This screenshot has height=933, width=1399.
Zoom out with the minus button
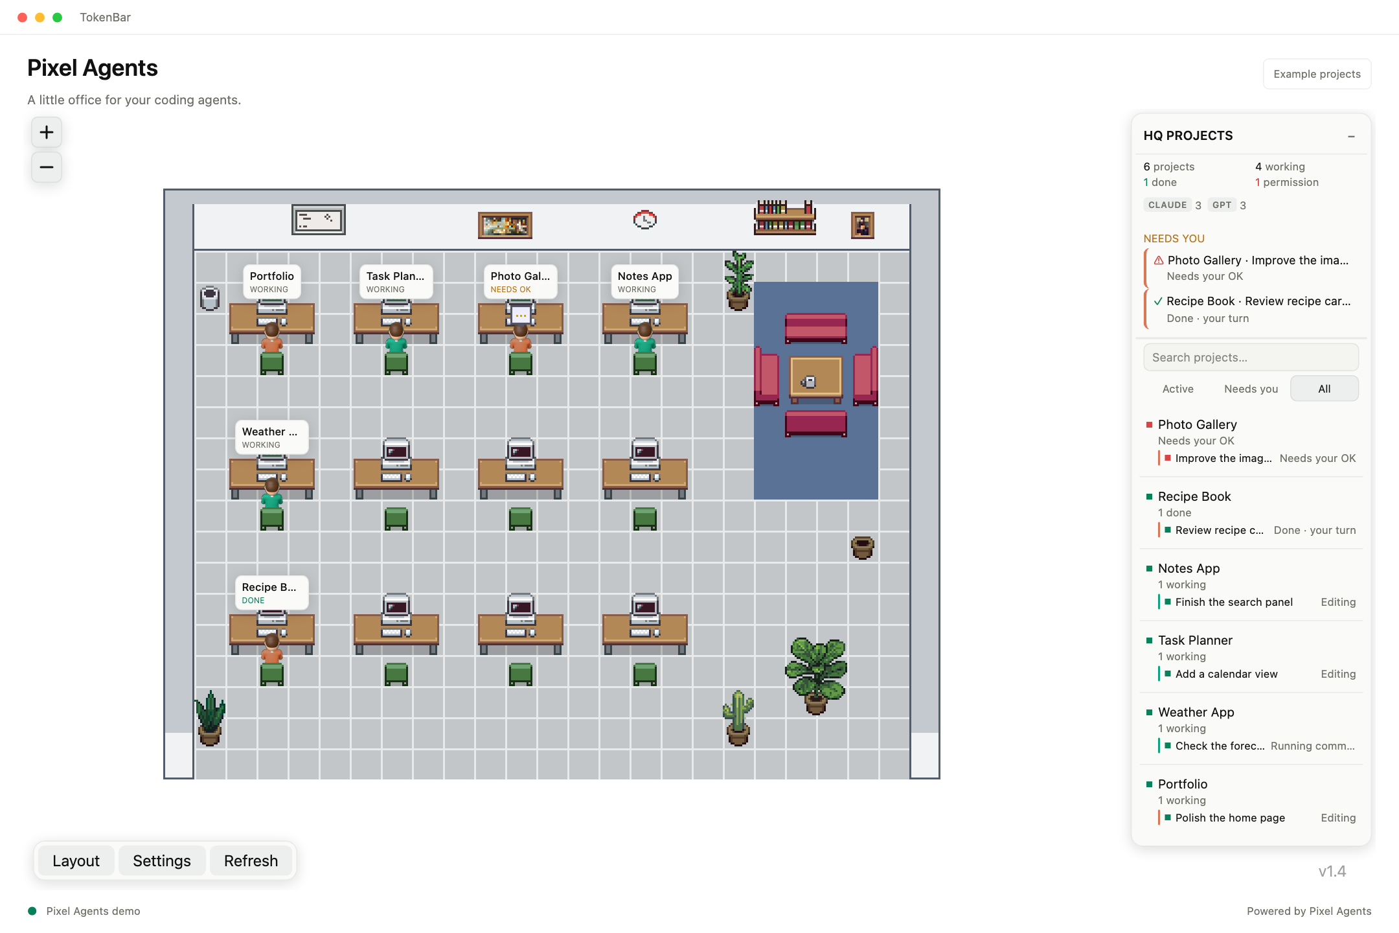[x=47, y=167]
